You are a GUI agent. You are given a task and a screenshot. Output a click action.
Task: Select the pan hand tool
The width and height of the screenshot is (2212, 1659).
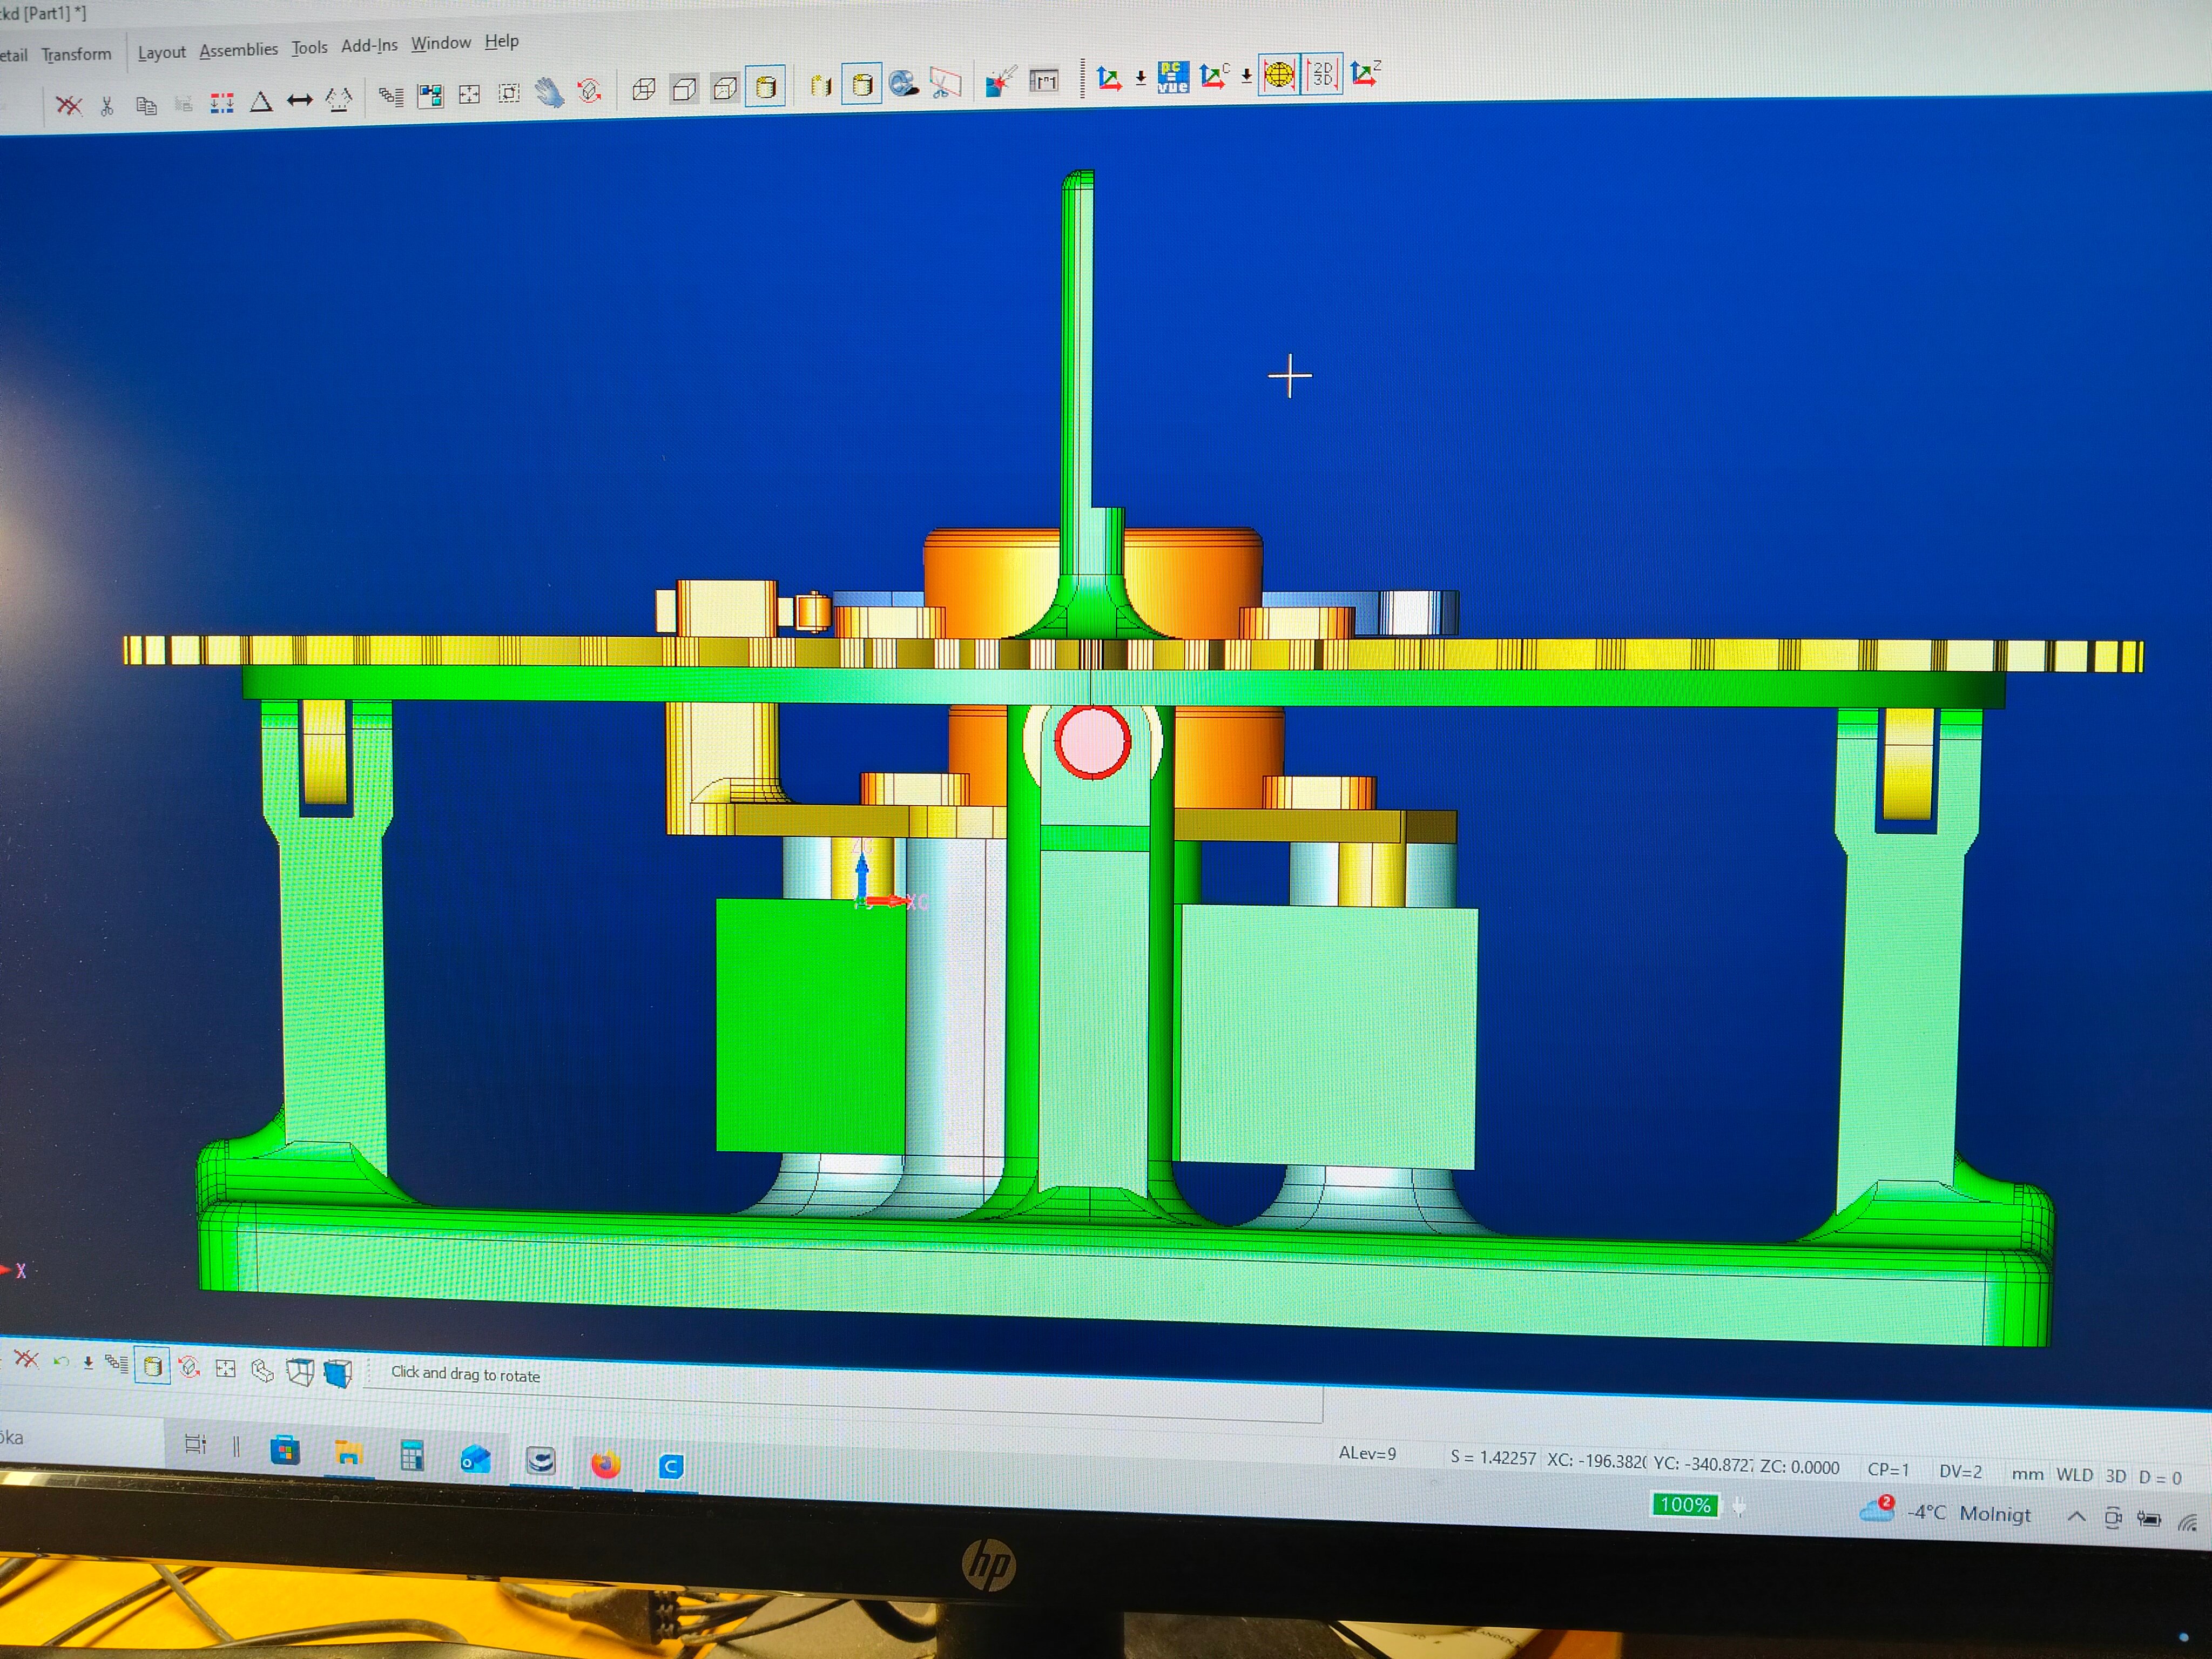click(548, 93)
